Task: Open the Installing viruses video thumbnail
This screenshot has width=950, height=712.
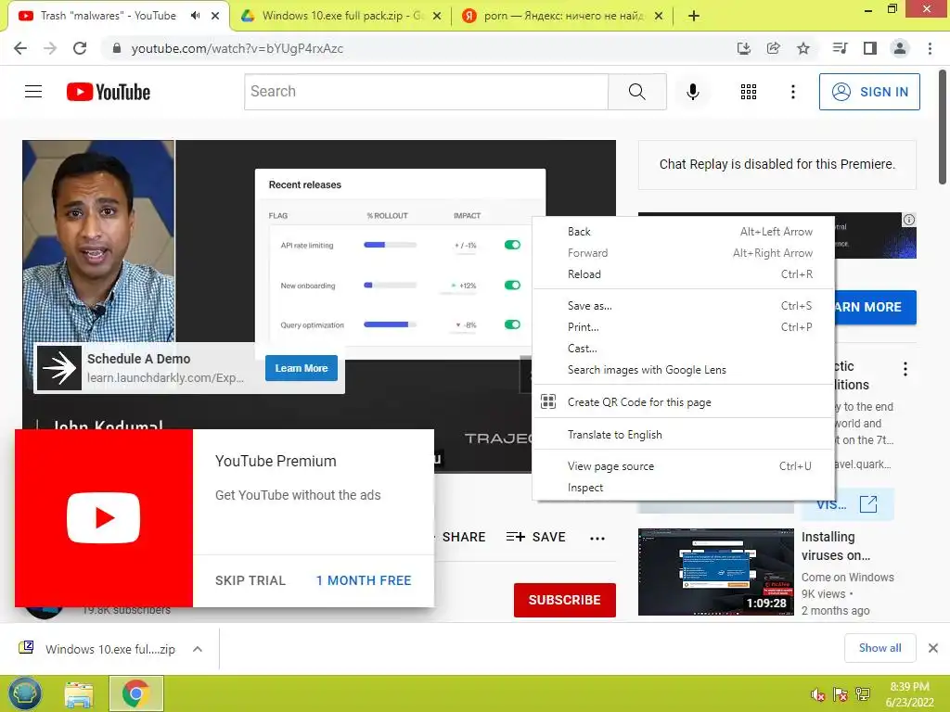Action: pyautogui.click(x=715, y=572)
